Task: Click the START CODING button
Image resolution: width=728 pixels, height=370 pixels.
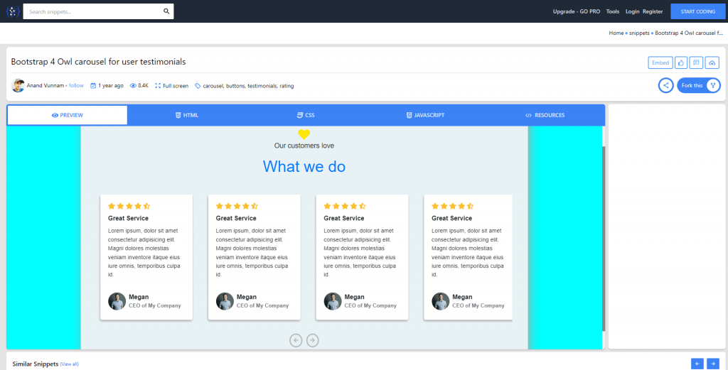Action: 698,11
